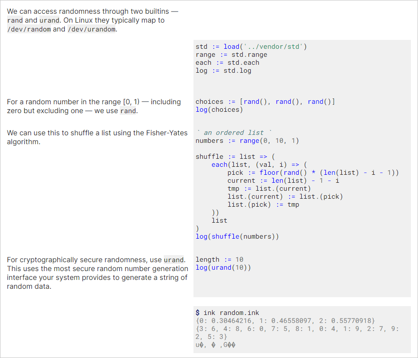Click the rand inline code in the intro paragraph
This screenshot has height=358, width=418.
tap(15, 20)
